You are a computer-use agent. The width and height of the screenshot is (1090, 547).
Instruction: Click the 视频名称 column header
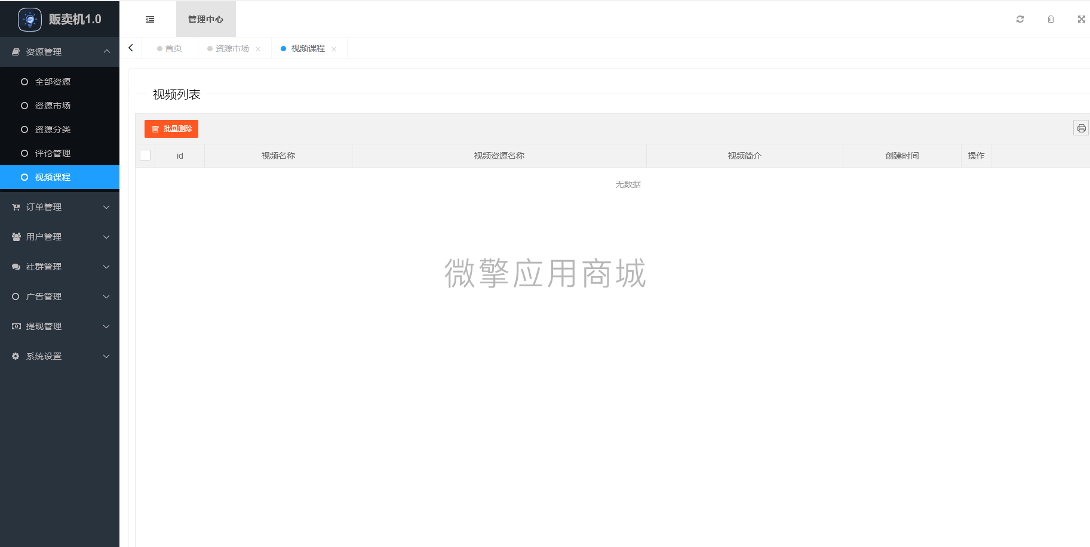pos(278,156)
